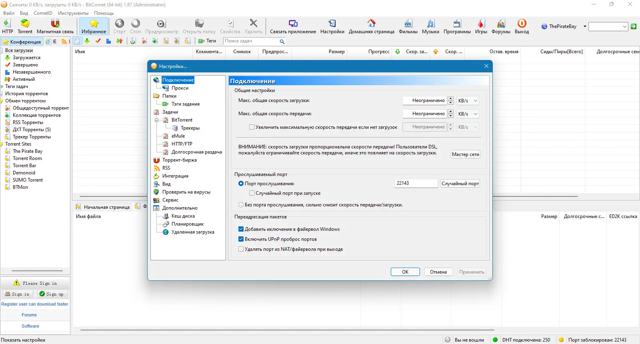Screen dimensions: 640x344
Task: Enable Случайный порт при запуске checkbox
Action: tap(252, 193)
